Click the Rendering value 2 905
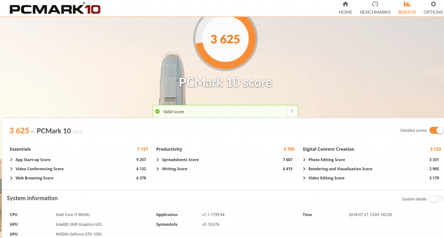 click(x=434, y=169)
